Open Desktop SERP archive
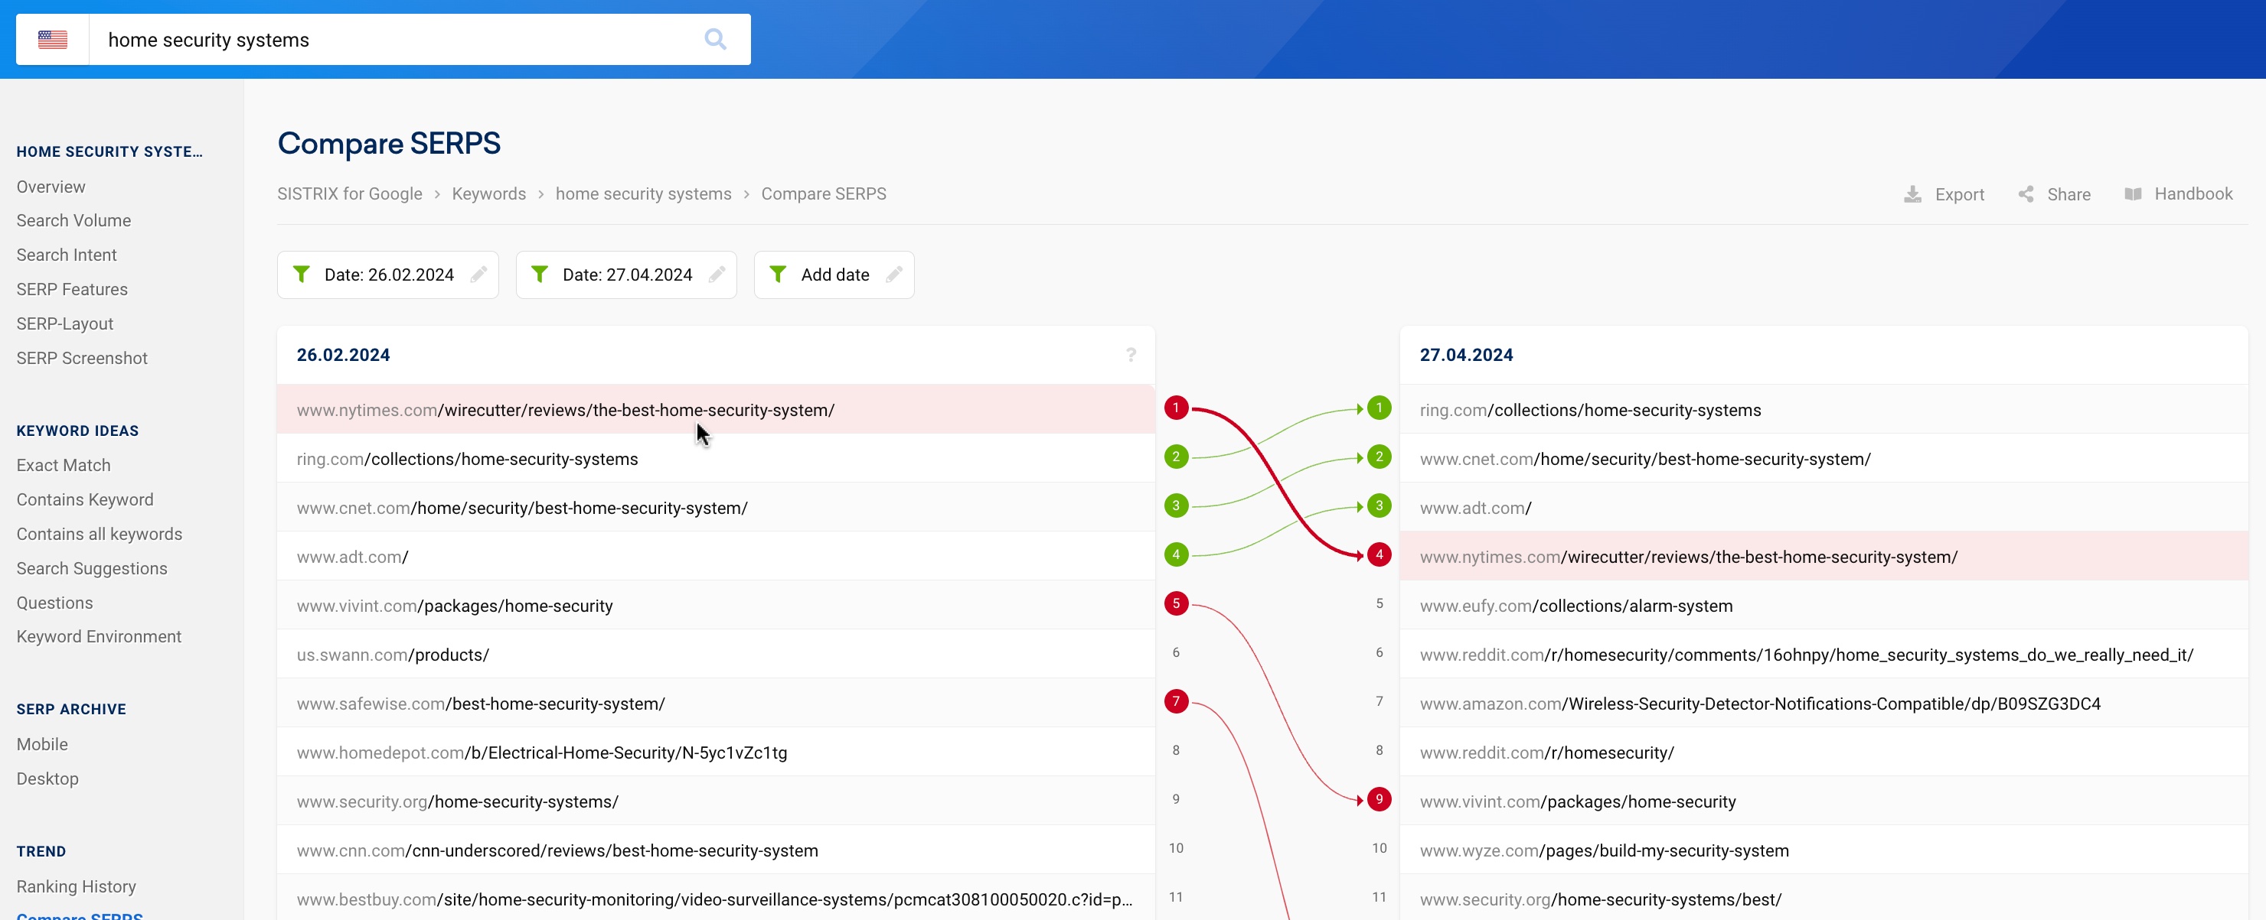 tap(47, 779)
